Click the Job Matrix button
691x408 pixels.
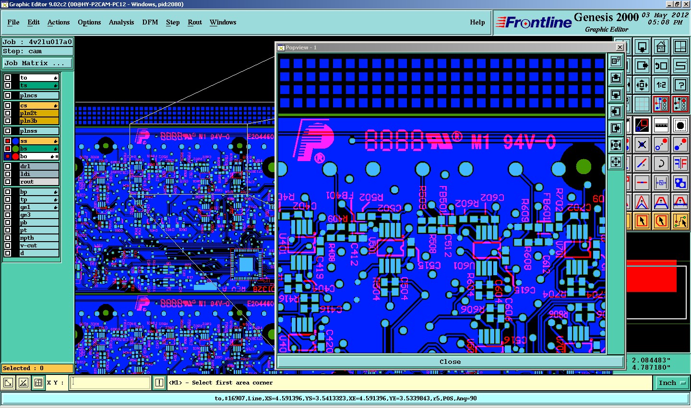37,63
